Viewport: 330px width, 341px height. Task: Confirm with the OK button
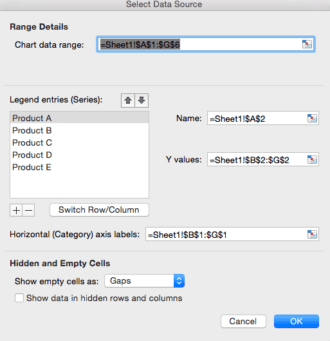[x=297, y=321]
